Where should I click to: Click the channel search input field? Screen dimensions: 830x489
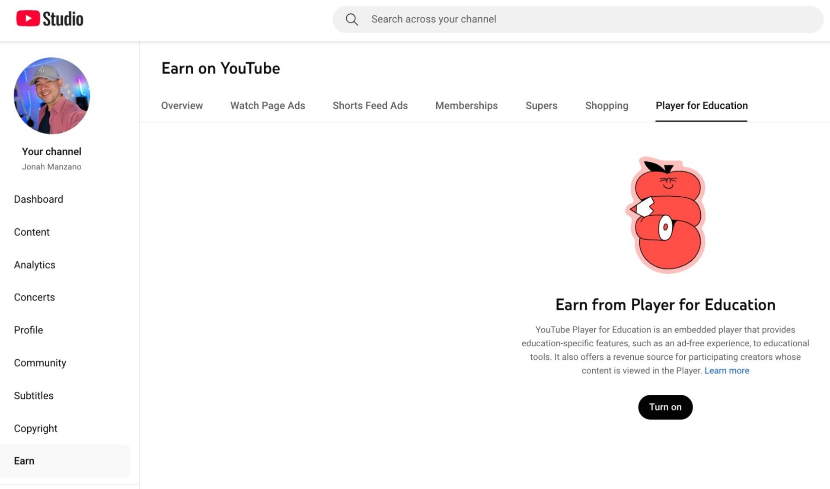click(x=519, y=19)
